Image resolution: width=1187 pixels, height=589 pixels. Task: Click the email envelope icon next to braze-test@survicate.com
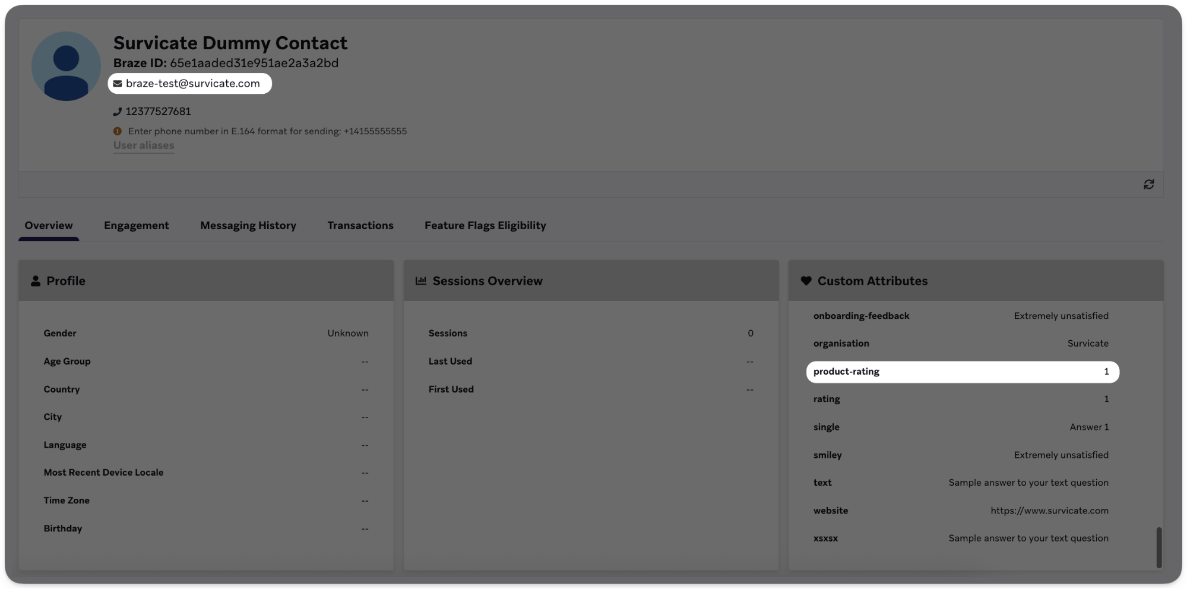click(x=117, y=83)
